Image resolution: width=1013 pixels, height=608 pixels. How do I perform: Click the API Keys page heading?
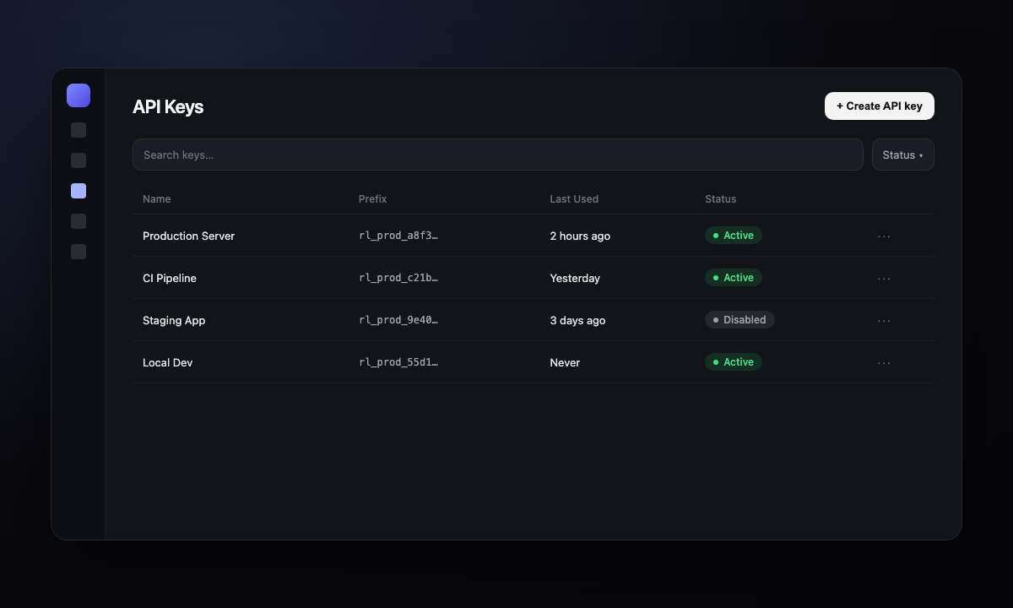(x=168, y=106)
